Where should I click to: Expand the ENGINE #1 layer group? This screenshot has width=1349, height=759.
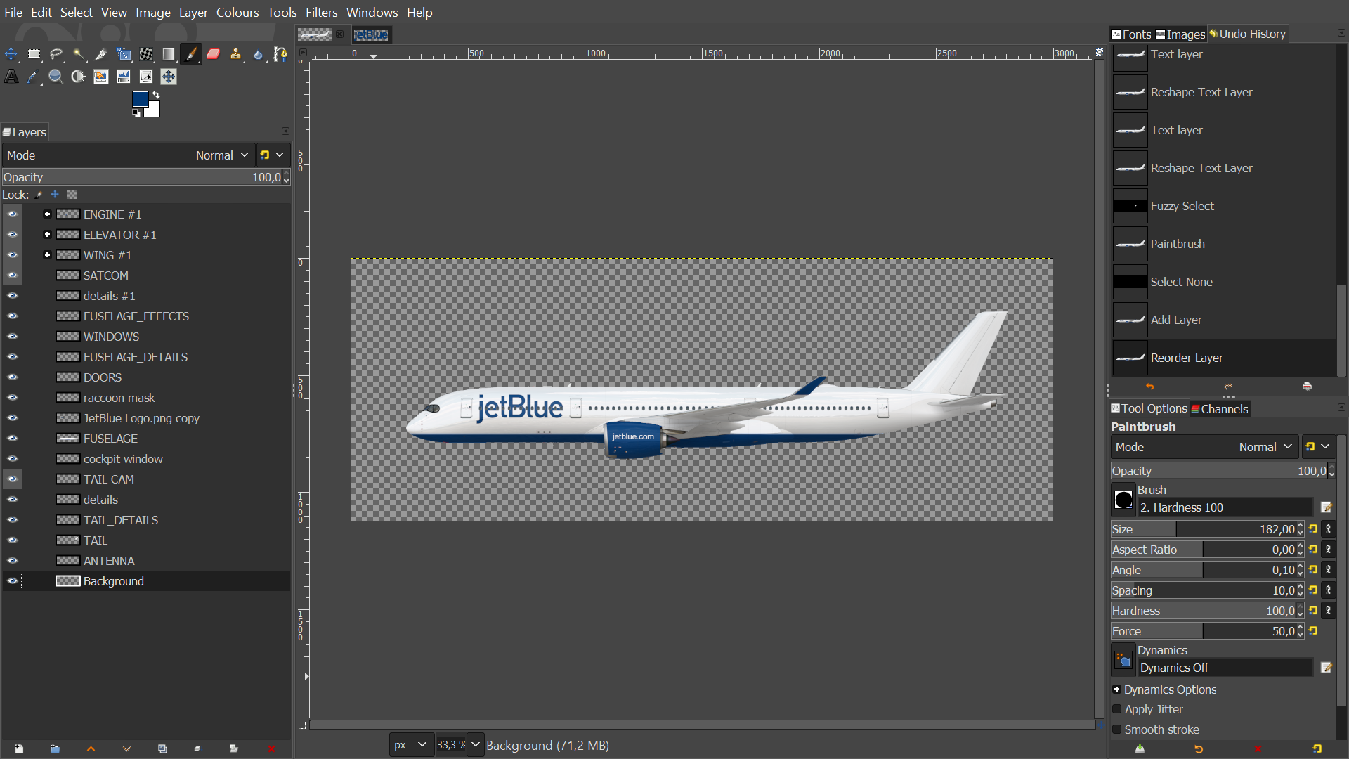(47, 214)
